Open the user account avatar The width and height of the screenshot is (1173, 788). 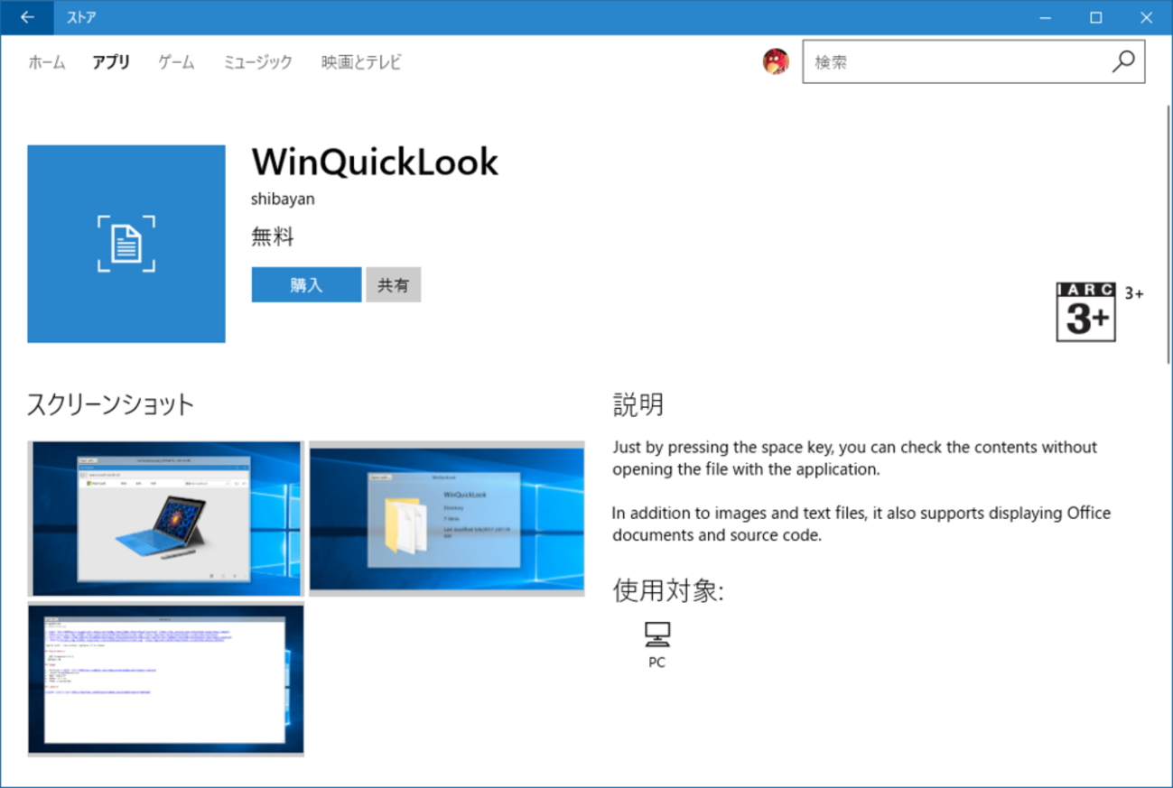(776, 61)
